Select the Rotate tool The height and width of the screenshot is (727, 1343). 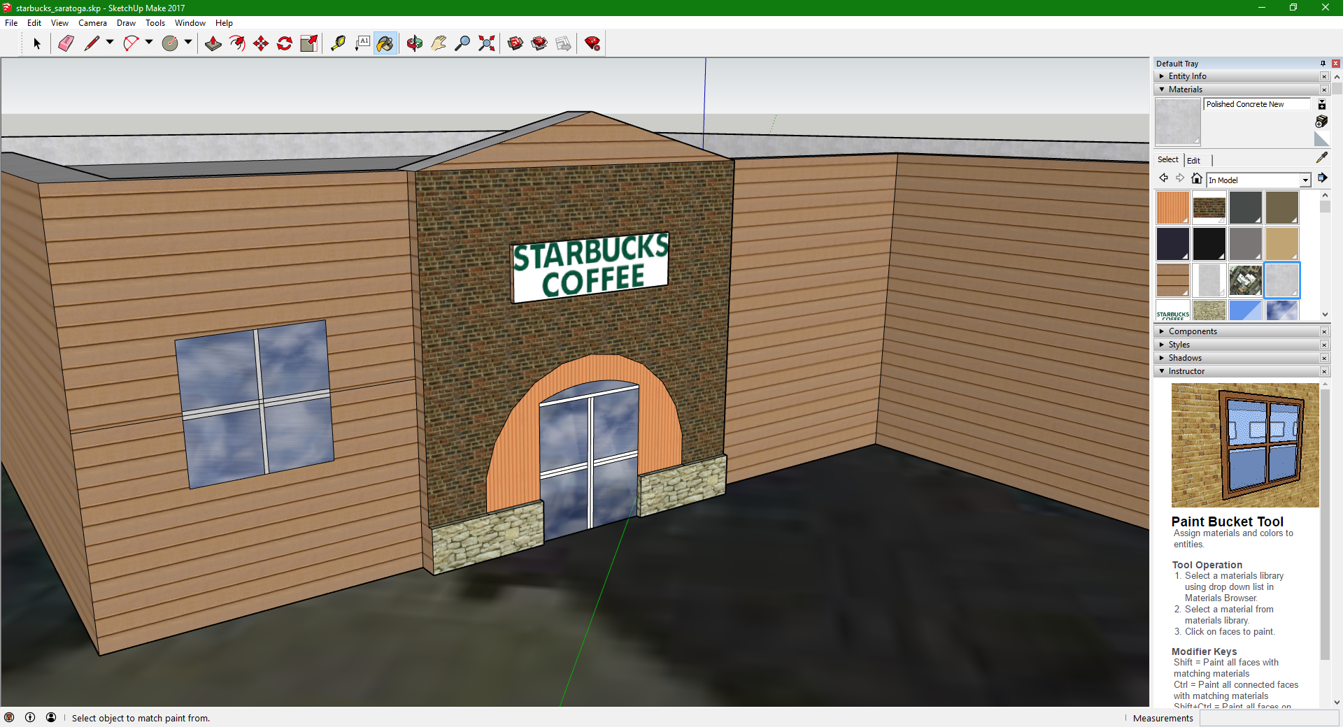(285, 43)
